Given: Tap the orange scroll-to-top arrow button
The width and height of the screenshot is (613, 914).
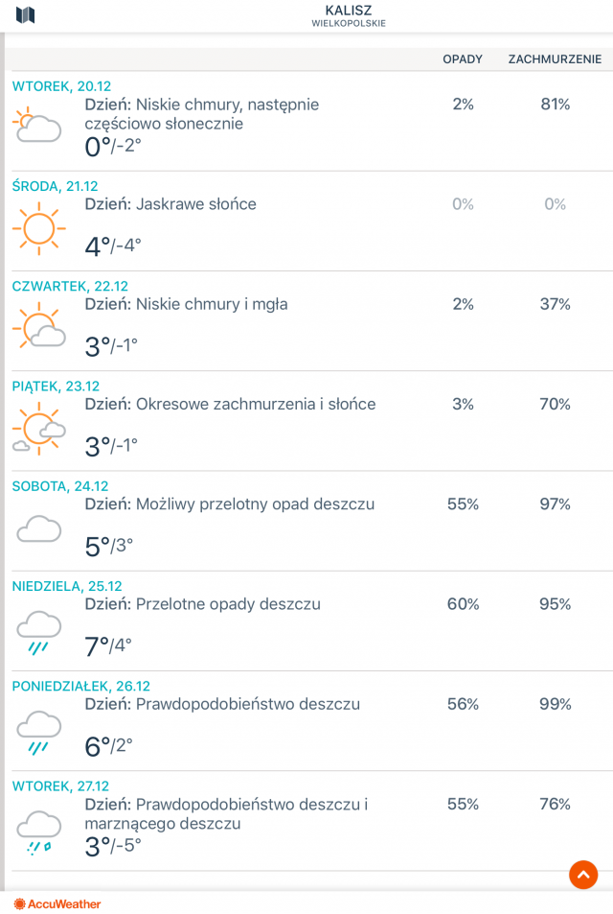Looking at the screenshot, I should click(x=583, y=875).
